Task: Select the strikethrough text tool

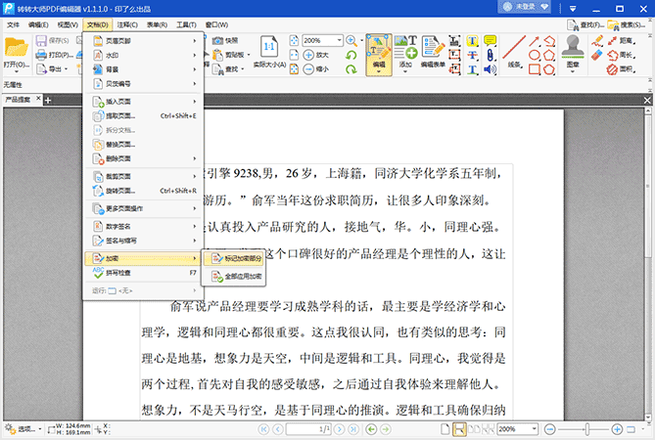Action: tap(472, 55)
